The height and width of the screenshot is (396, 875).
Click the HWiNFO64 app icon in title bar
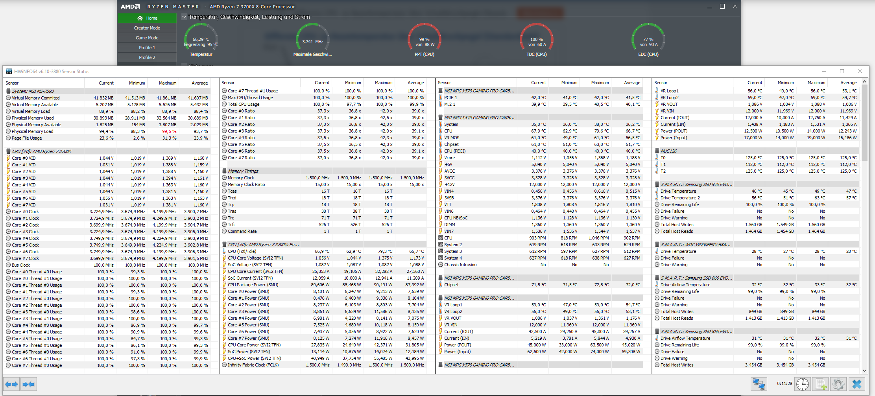9,72
